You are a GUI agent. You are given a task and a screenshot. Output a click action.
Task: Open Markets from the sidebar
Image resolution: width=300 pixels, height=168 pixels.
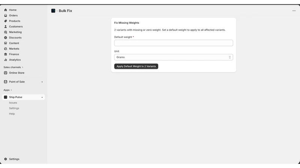tap(14, 49)
